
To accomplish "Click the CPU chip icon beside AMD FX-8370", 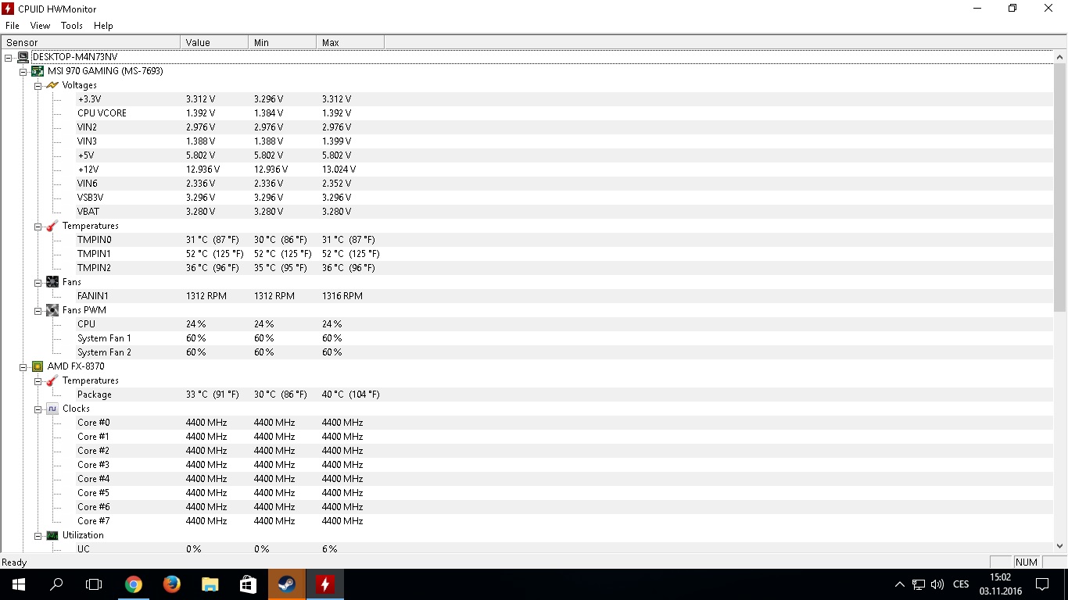I will point(38,366).
